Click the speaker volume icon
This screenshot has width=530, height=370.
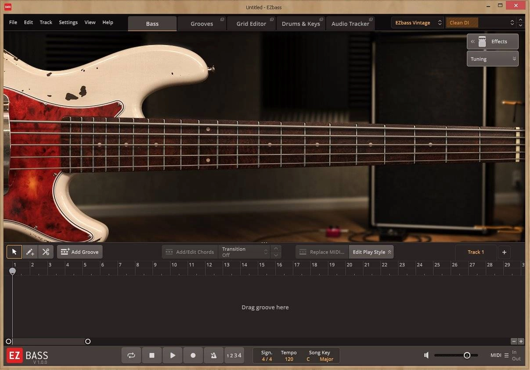[426, 356]
